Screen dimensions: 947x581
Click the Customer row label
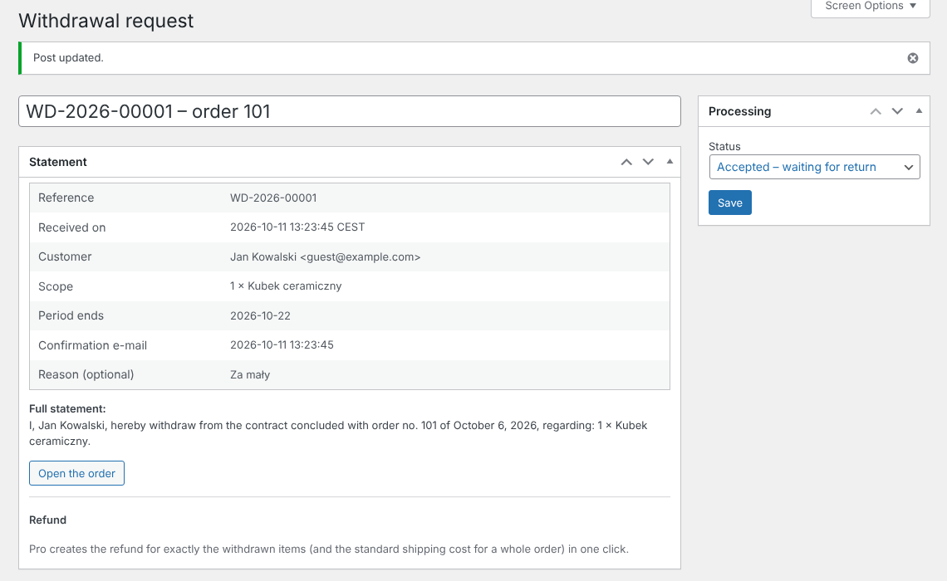point(65,256)
